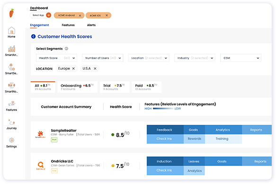This screenshot has height=184, width=276.
Task: Open SmartAnalytics chart icon in sidebar
Action: [x=11, y=49]
